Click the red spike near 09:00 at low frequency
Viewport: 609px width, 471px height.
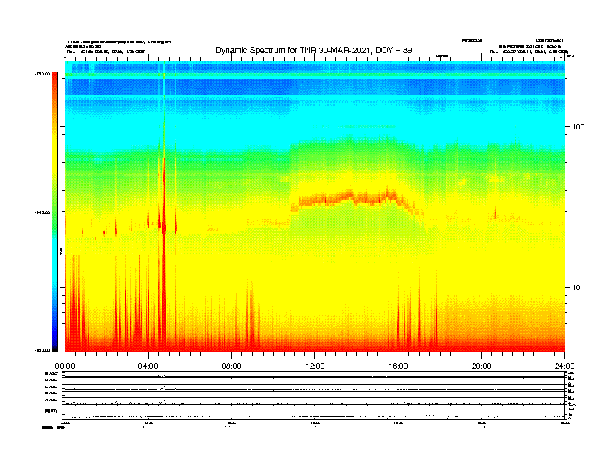tap(251, 303)
